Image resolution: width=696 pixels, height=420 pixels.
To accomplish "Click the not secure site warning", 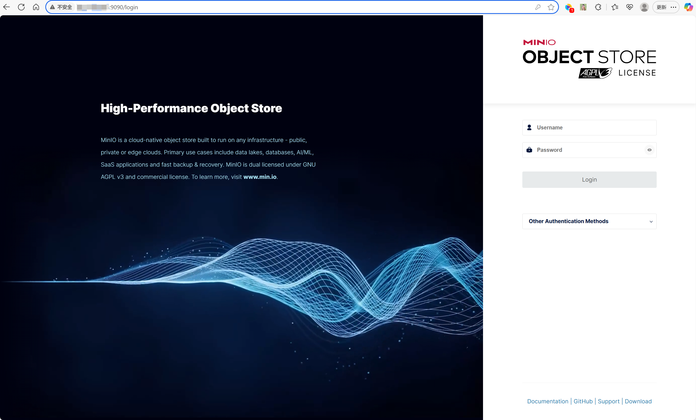I will pos(61,7).
